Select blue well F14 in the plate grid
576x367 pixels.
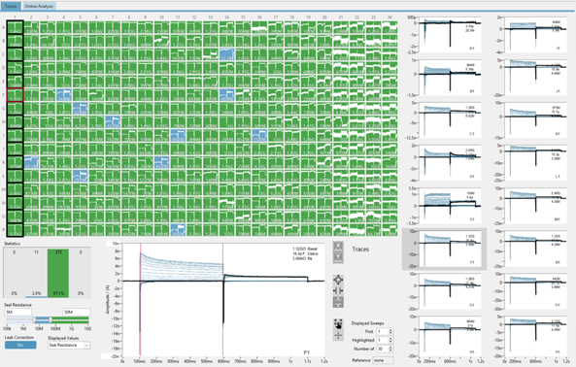[x=227, y=95]
